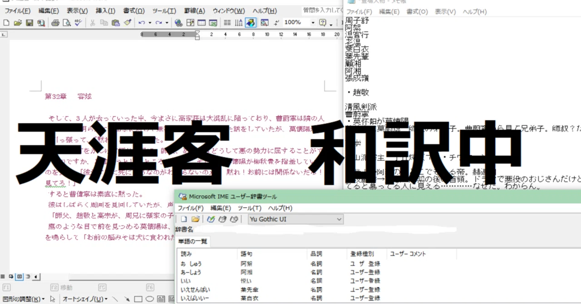Create new dictionary in IME tool toolbar
581x304 pixels.
(x=183, y=220)
